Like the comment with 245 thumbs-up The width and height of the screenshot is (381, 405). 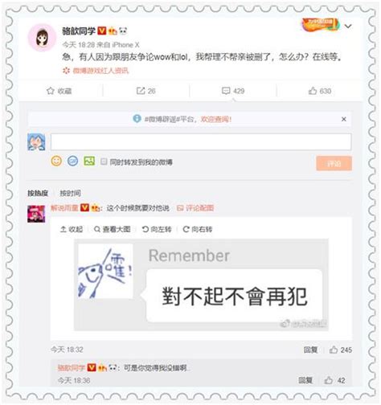(334, 350)
